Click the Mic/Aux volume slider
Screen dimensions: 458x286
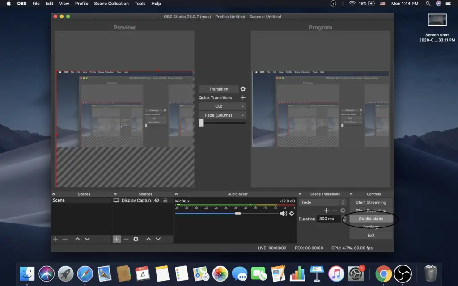227,214
